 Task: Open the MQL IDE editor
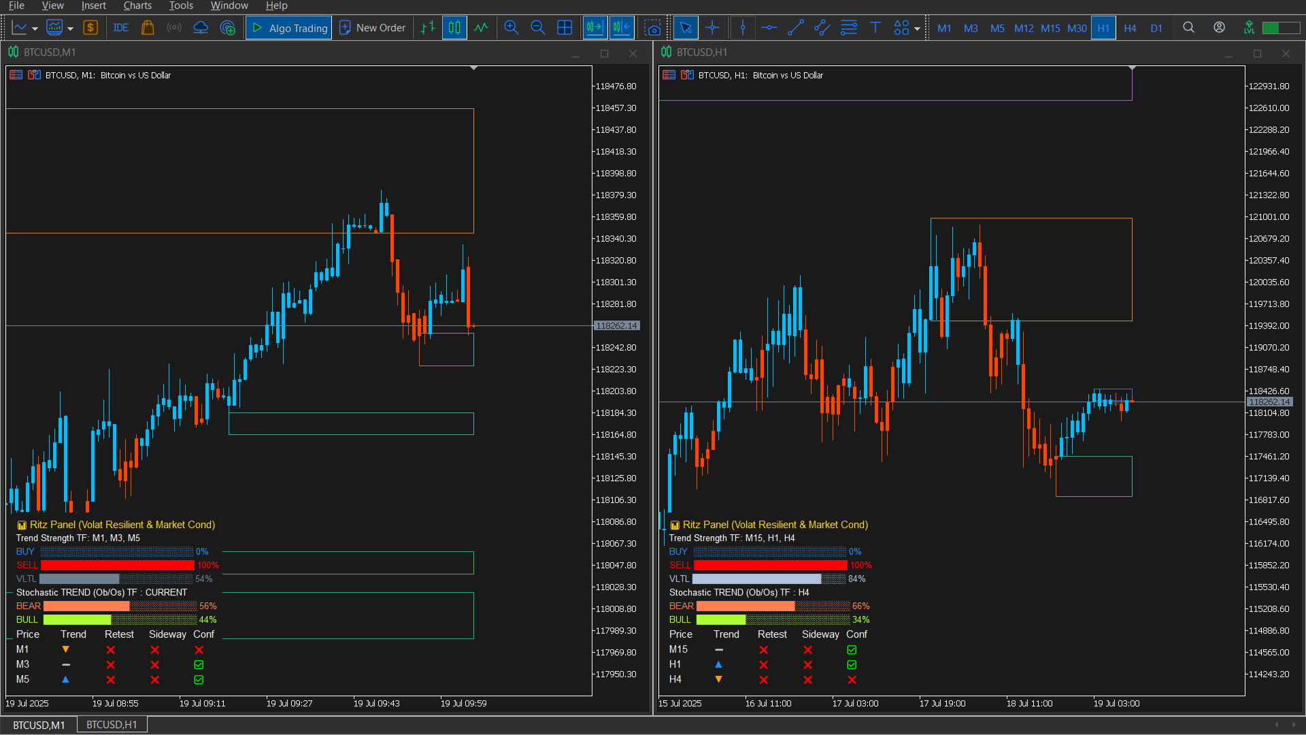pyautogui.click(x=121, y=28)
